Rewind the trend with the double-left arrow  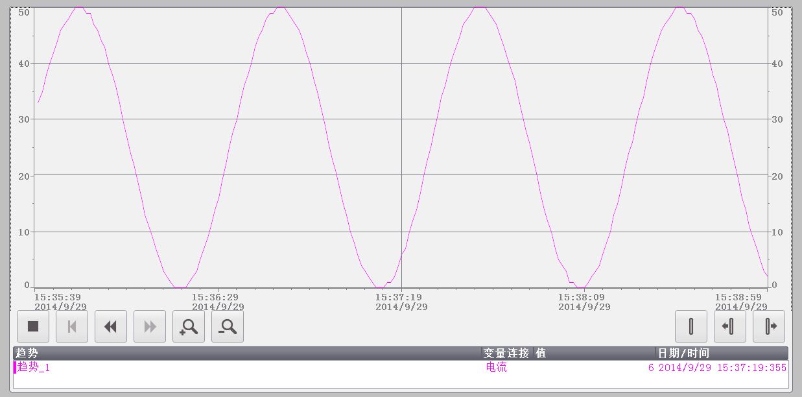coord(111,326)
